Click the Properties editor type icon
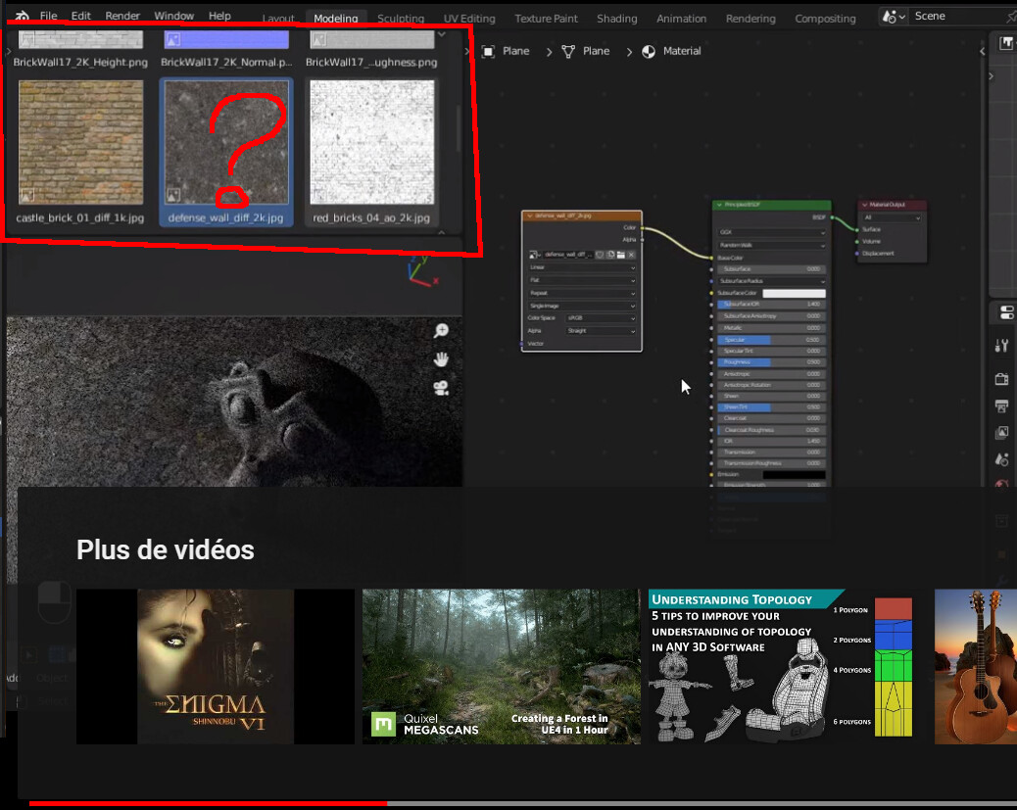This screenshot has width=1017, height=810. (x=1006, y=312)
